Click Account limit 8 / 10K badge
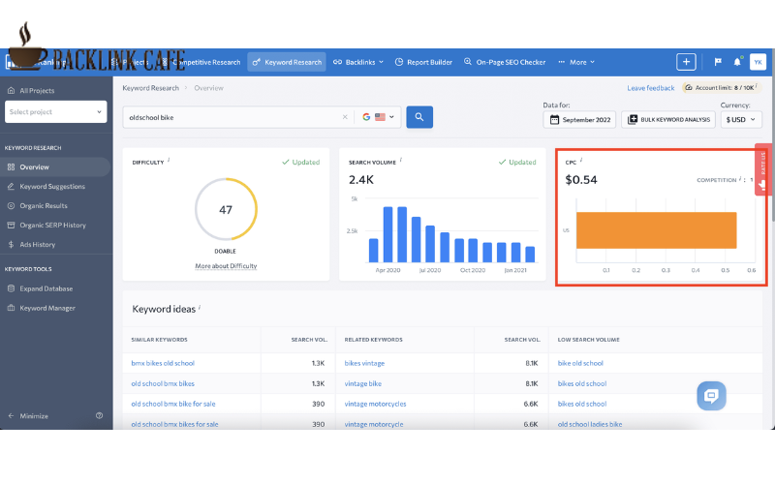Screen dimensions: 775x484 [722, 88]
